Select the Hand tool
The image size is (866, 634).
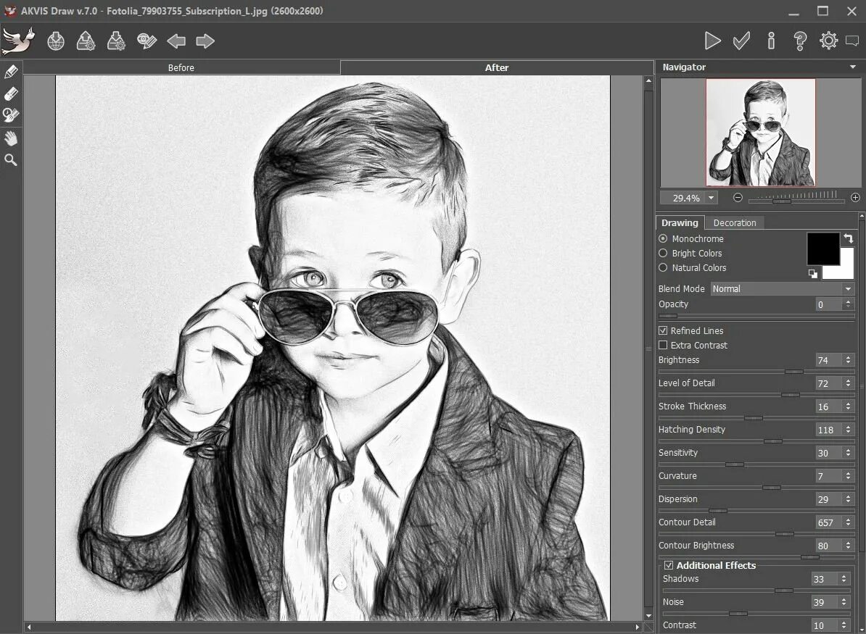(11, 138)
